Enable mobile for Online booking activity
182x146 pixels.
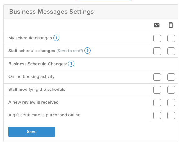(x=171, y=77)
